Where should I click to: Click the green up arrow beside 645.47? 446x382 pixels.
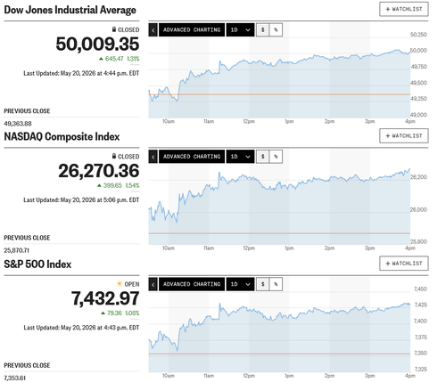(x=101, y=59)
